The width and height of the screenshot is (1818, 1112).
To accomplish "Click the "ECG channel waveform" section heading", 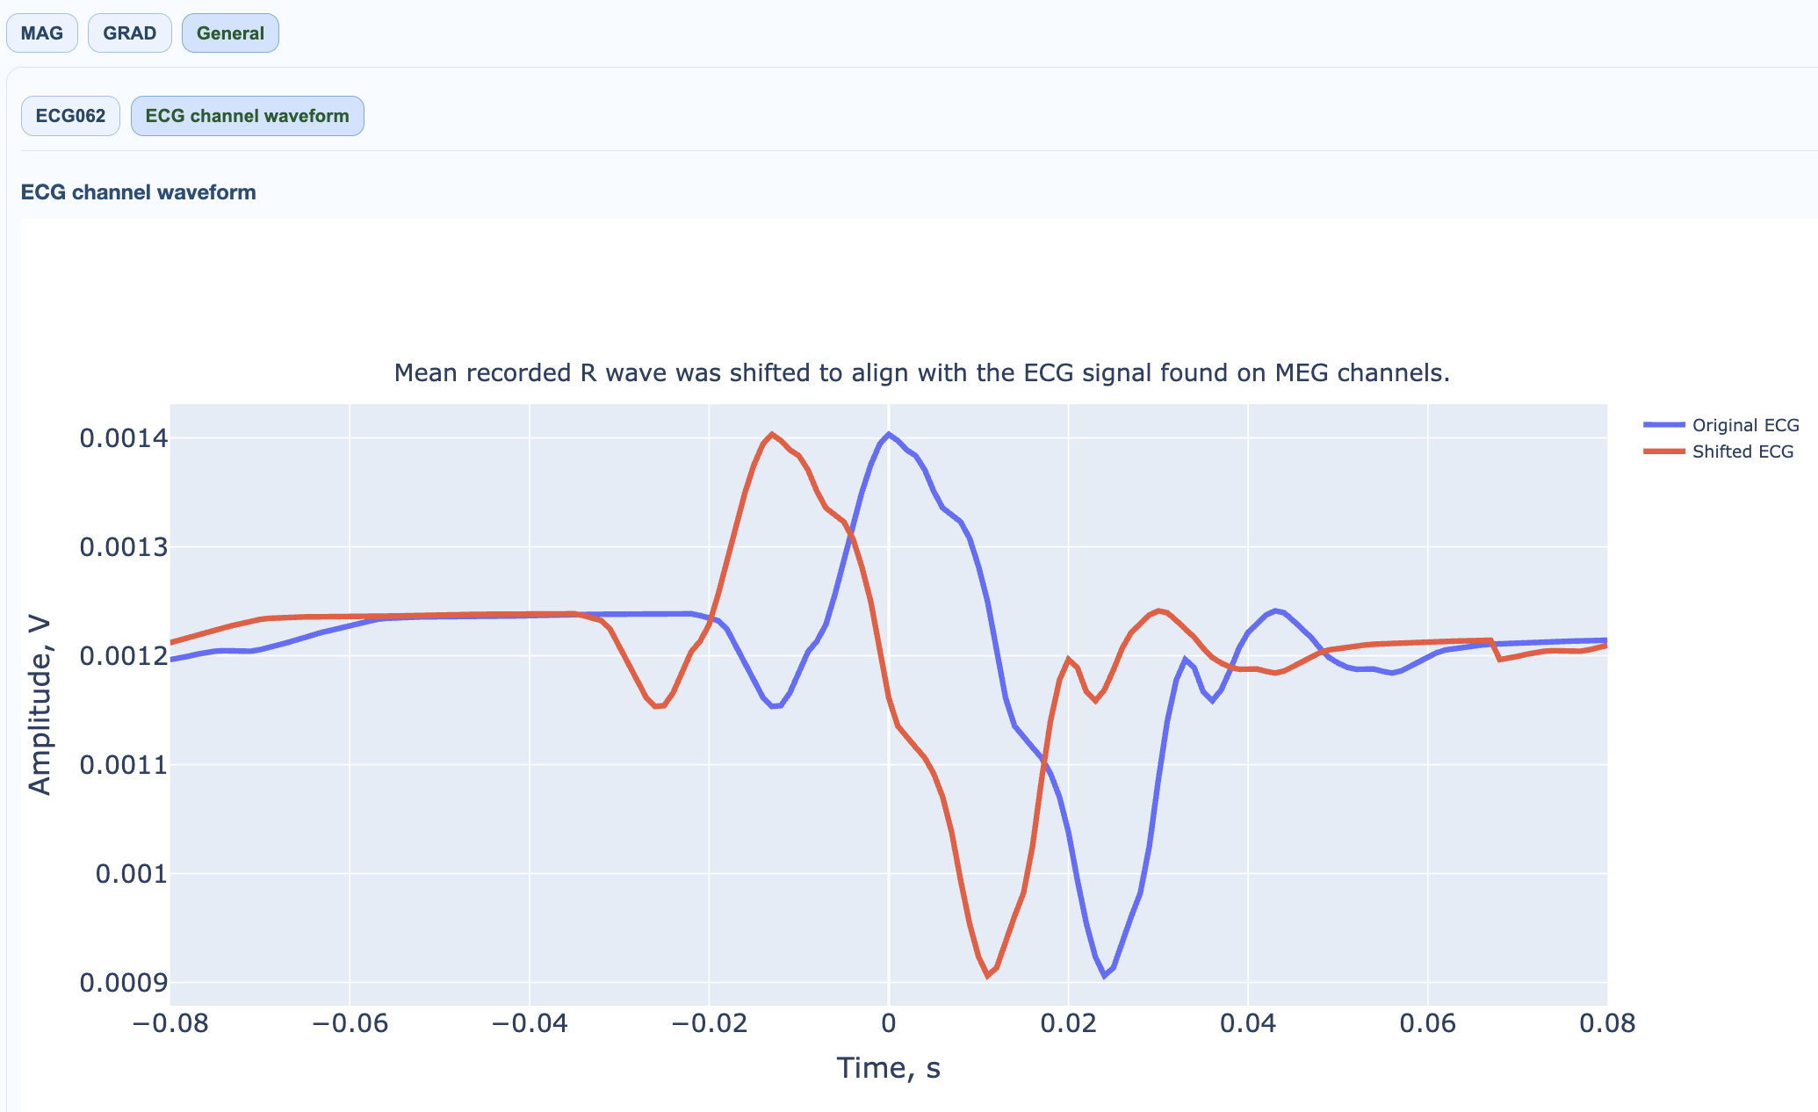I will [138, 192].
